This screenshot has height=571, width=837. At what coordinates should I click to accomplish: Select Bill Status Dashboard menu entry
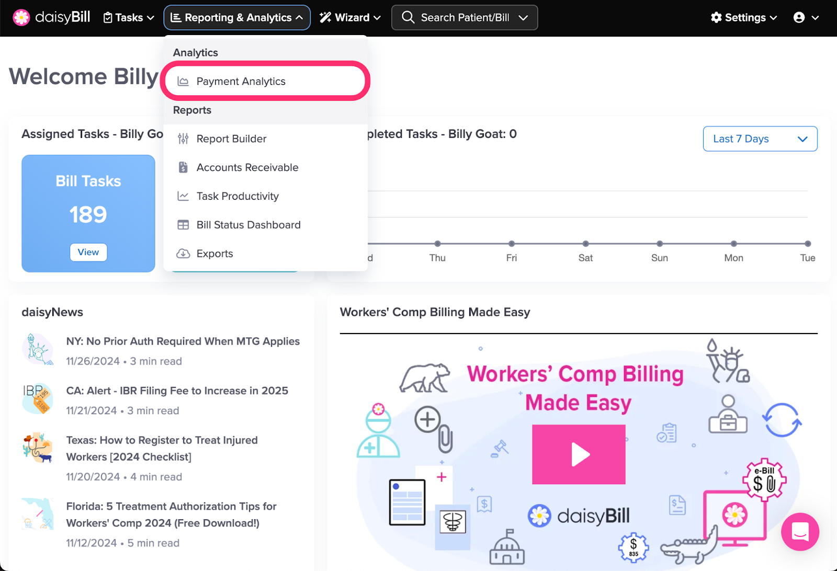coord(248,225)
